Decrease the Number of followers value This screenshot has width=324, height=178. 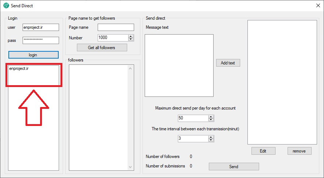pos(131,39)
